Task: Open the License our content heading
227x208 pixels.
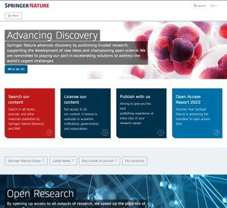Action: [x=75, y=99]
